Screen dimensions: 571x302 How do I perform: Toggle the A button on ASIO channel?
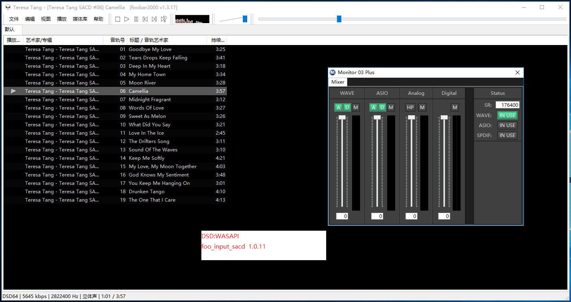tap(374, 107)
